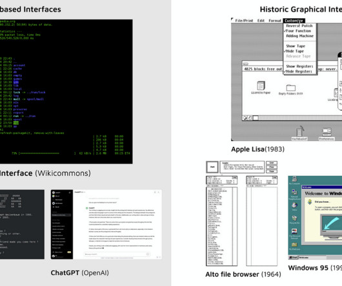Screen dimensions: 342x286
Task: Open the DALL-E colorful icon in ChatGPT sidebar
Action: pos(54,196)
